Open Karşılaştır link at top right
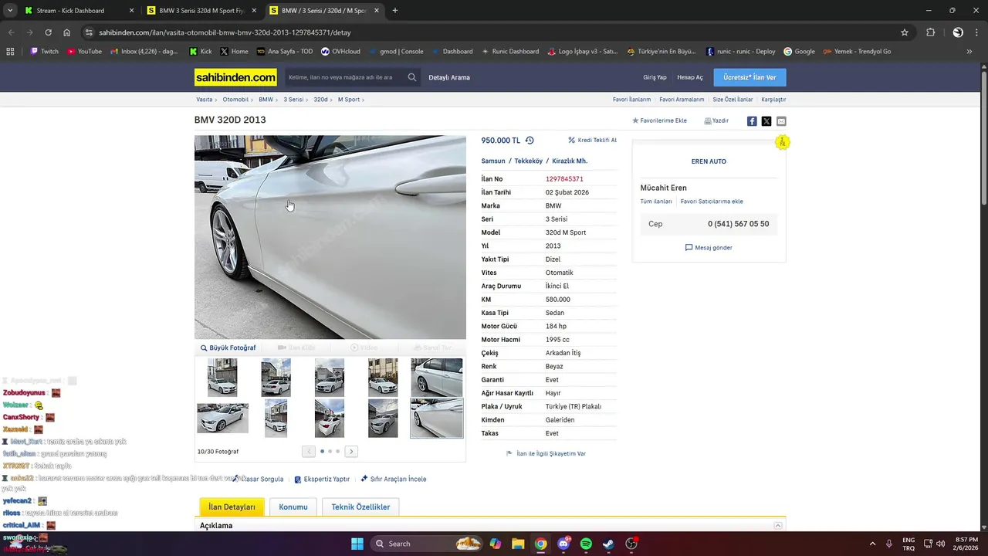Image resolution: width=988 pixels, height=556 pixels. 773,100
